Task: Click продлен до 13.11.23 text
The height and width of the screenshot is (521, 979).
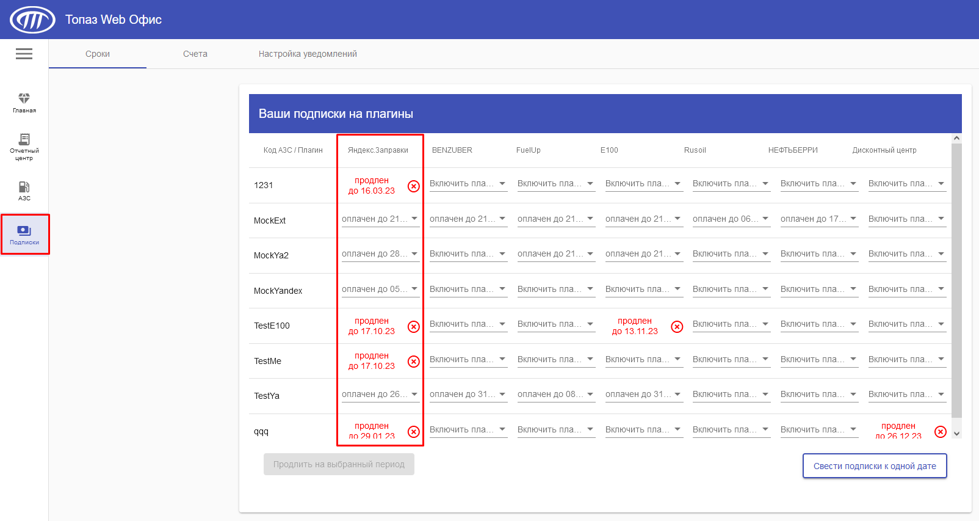Action: click(635, 326)
